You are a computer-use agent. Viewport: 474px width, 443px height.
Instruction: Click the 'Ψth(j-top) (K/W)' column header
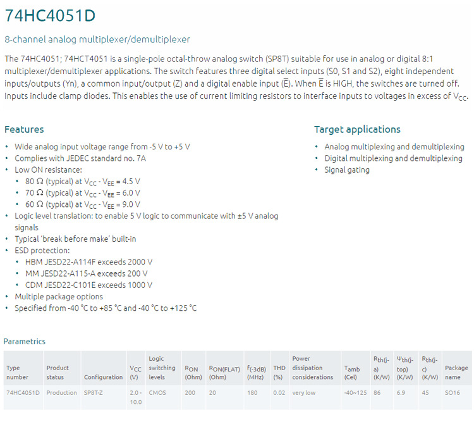pyautogui.click(x=405, y=368)
